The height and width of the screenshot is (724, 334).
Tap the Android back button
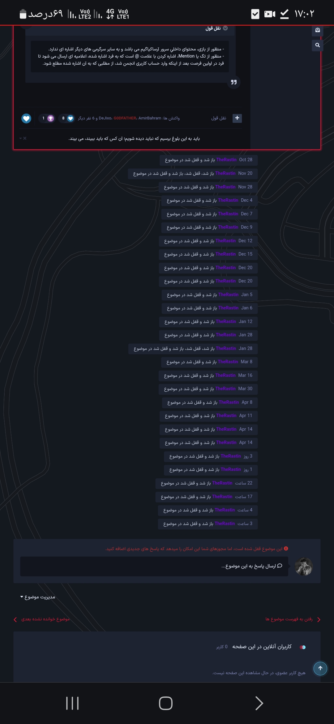tap(259, 703)
